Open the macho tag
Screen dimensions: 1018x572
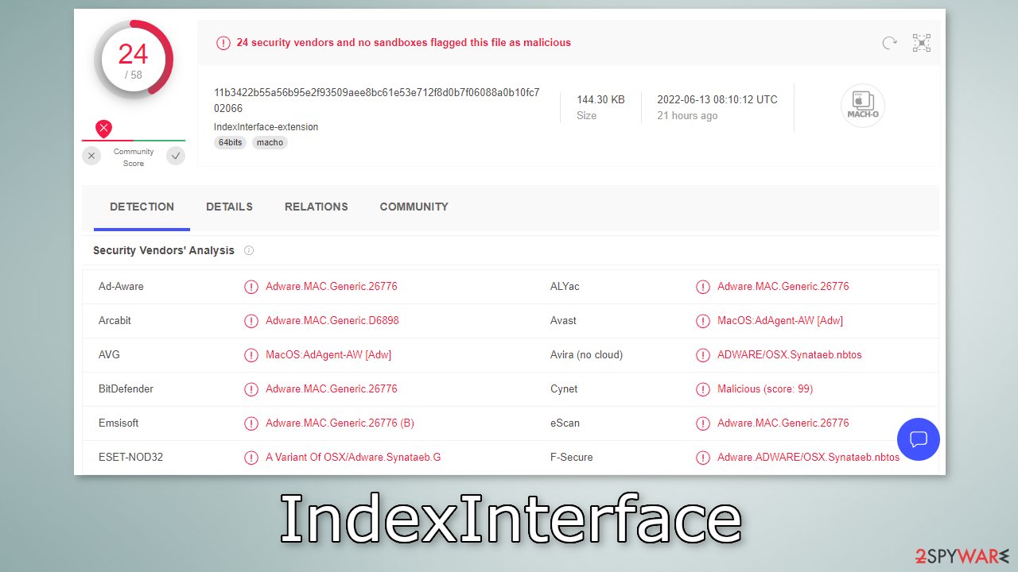(x=270, y=142)
